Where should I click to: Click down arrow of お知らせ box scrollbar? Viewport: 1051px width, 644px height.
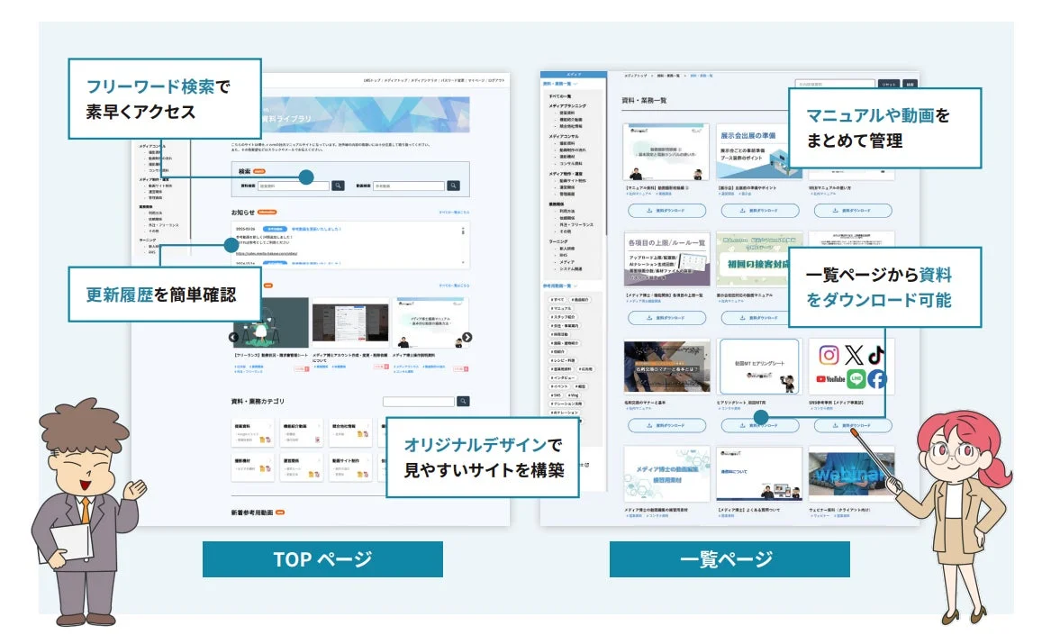(463, 263)
